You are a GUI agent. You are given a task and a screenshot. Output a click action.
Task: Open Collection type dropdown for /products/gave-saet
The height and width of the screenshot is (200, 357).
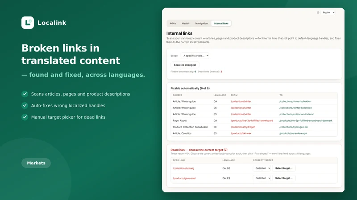click(x=262, y=178)
